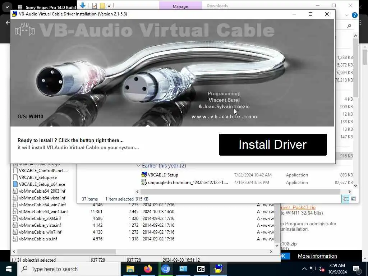Click the VB-Audio installer title bar icon
The height and width of the screenshot is (276, 368).
[14, 14]
